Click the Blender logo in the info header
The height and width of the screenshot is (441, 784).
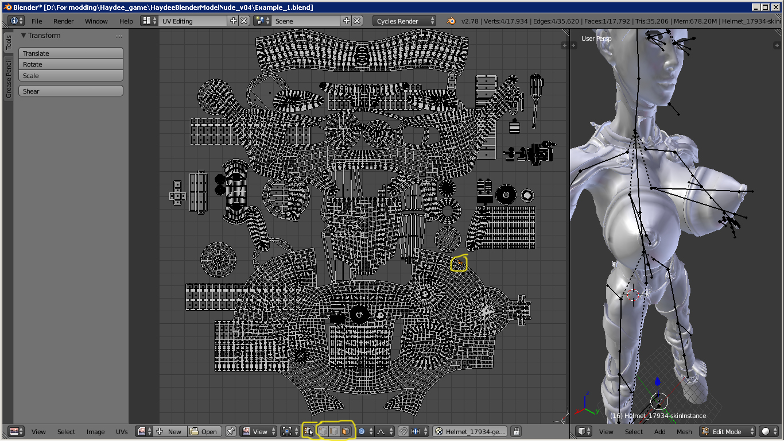coord(452,21)
